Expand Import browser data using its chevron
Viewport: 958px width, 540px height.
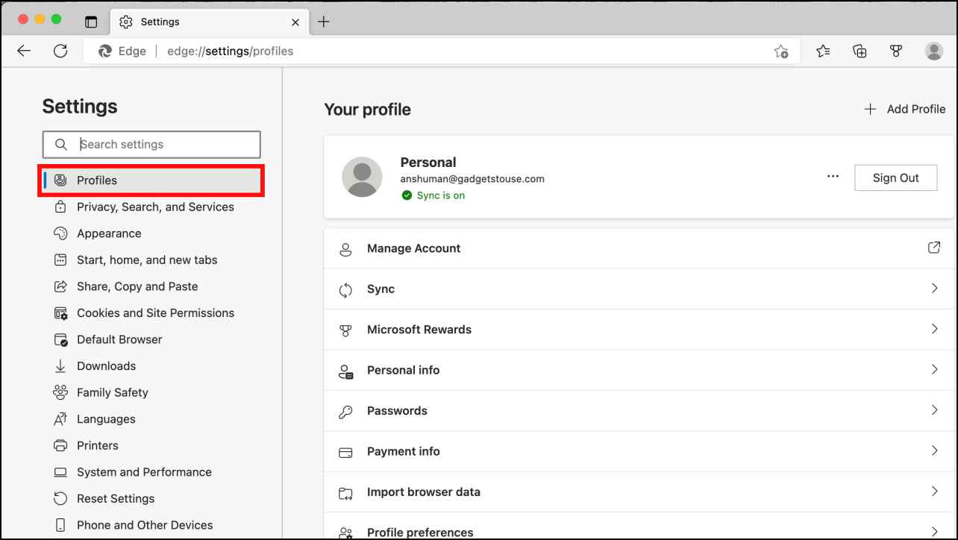pos(934,492)
